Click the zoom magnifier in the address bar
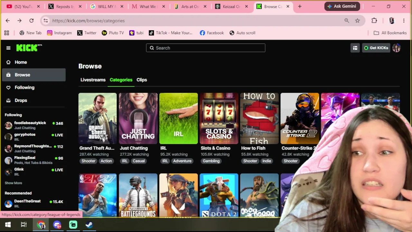412x232 pixels. coord(347,21)
